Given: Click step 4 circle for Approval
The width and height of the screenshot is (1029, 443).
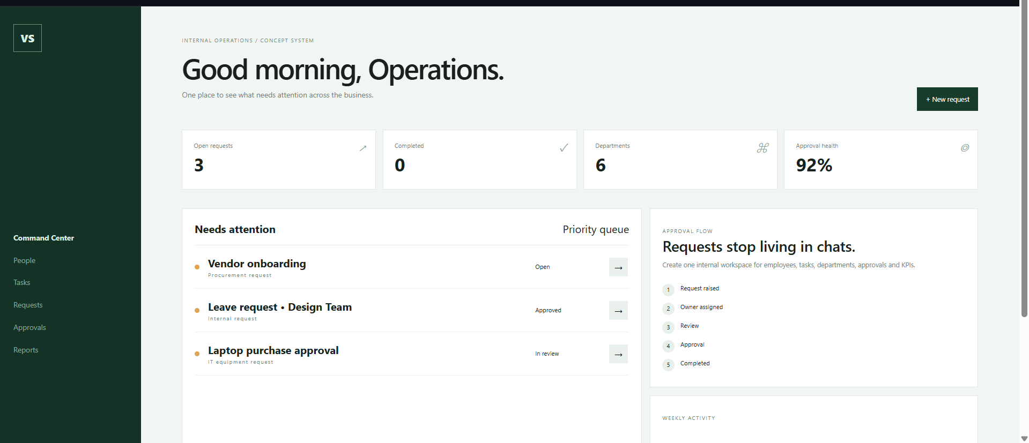Looking at the screenshot, I should pos(668,346).
